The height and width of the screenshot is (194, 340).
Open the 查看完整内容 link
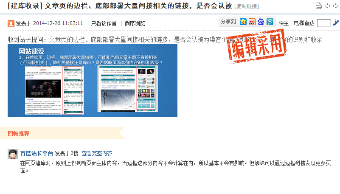(x=97, y=153)
